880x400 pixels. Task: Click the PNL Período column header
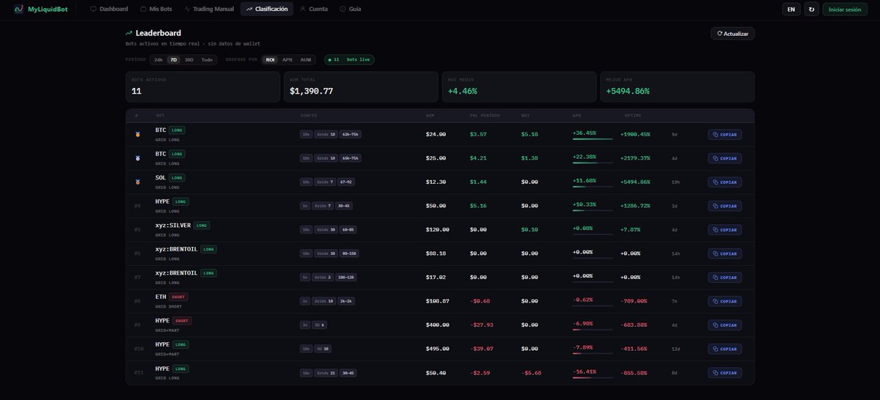[x=483, y=116]
